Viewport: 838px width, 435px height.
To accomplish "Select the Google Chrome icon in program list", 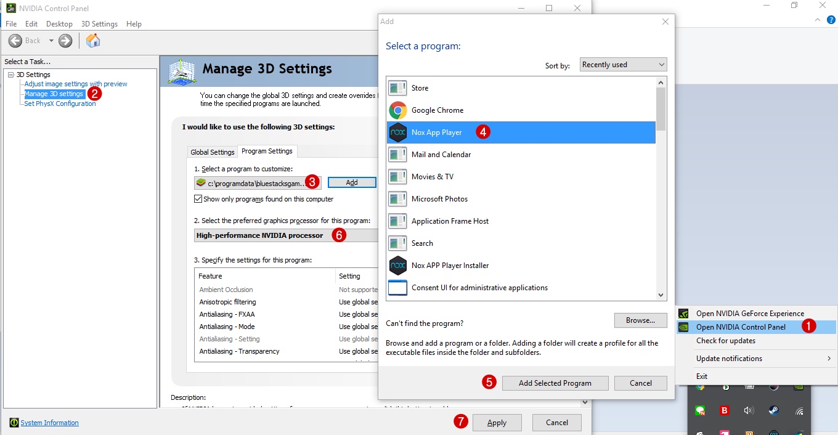I will (x=398, y=110).
